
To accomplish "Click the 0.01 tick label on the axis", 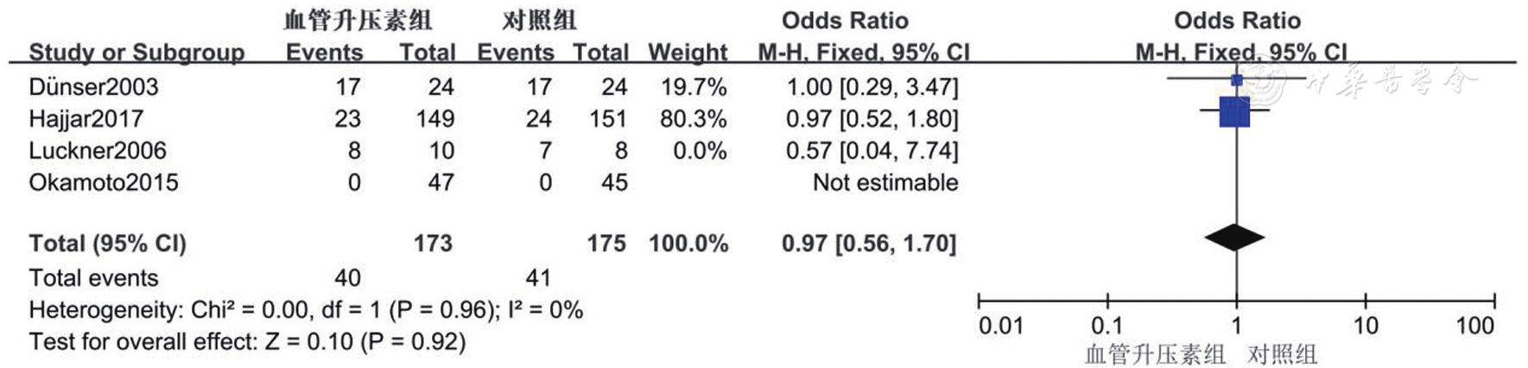I will 1000,326.
